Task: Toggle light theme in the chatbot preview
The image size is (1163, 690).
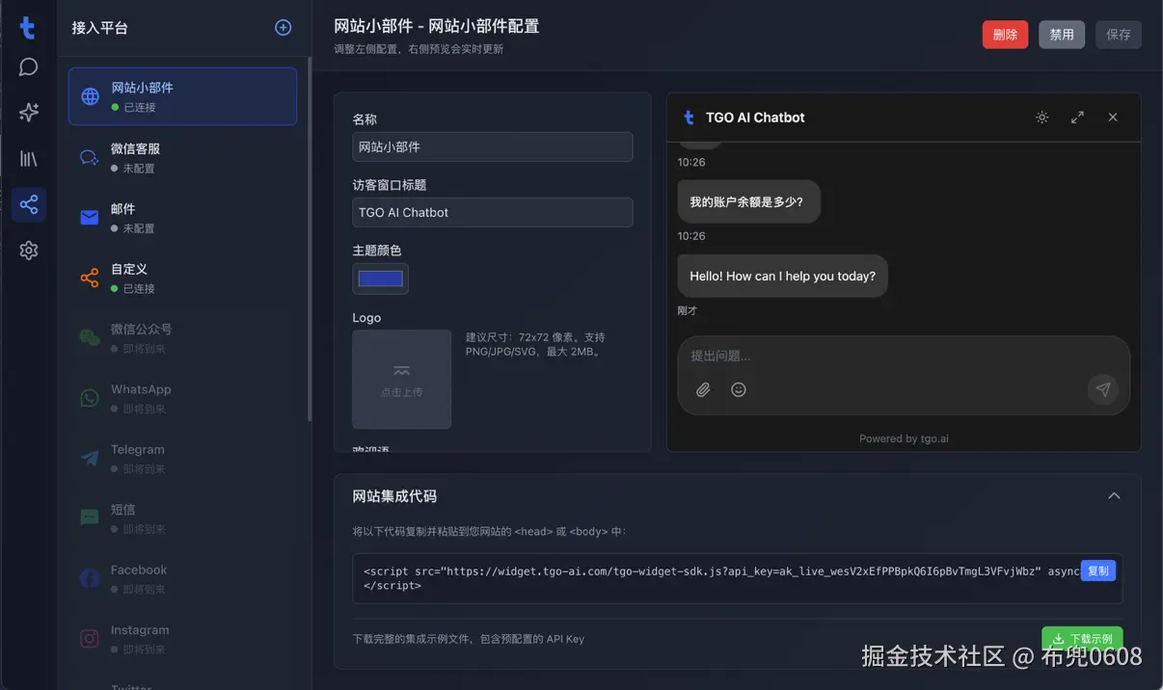Action: (1041, 117)
